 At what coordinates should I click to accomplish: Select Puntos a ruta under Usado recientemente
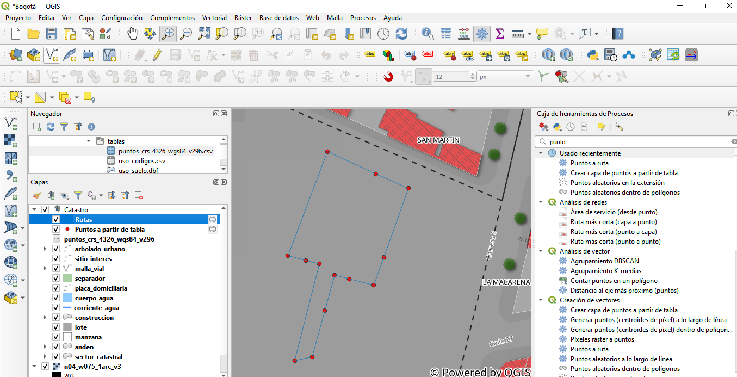pyautogui.click(x=590, y=163)
